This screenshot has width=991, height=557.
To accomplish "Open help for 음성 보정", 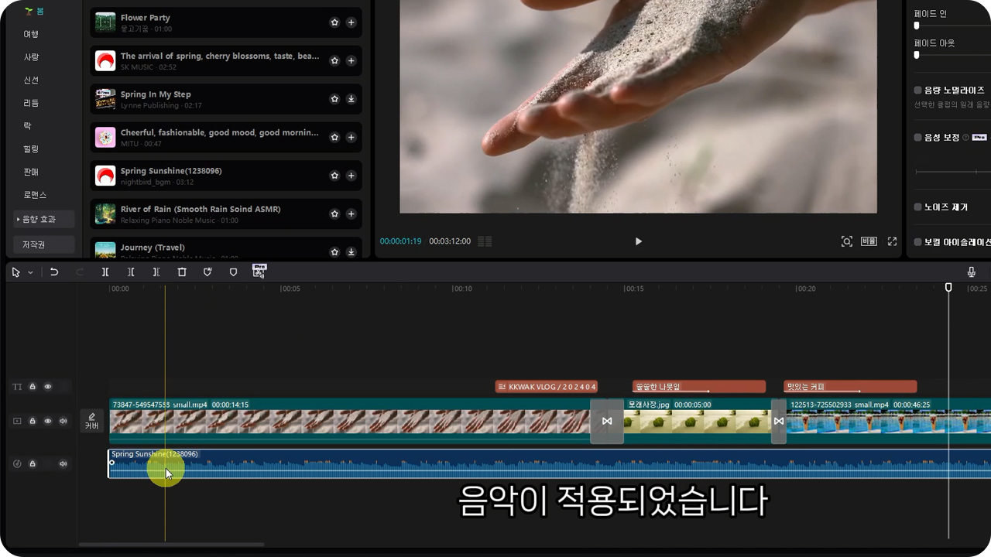I will tap(965, 137).
